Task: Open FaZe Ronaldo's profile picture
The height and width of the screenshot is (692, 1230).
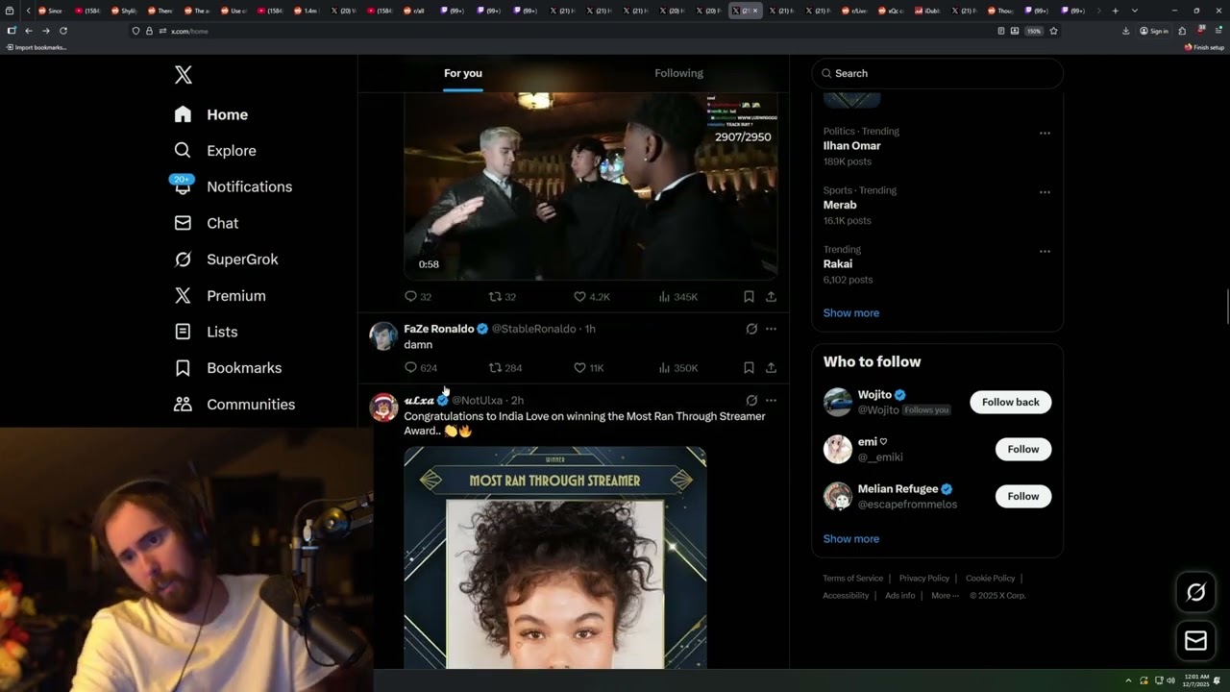Action: [383, 336]
